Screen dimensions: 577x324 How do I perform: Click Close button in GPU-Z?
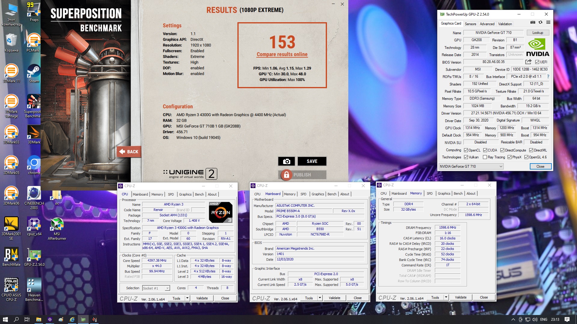pos(540,166)
